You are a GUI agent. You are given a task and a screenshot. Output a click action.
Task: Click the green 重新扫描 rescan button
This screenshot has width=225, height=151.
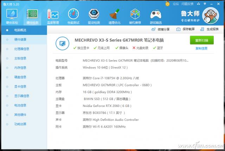pos(202,40)
